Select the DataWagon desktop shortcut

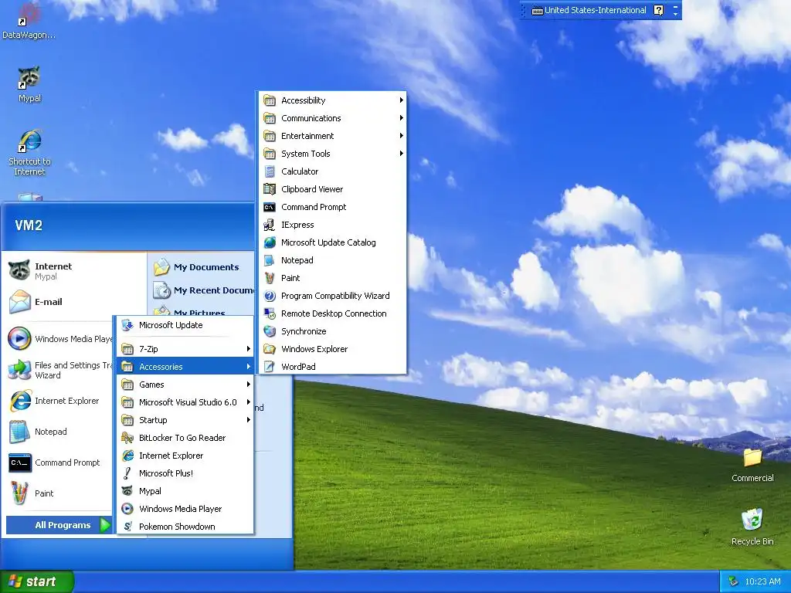coord(29,21)
